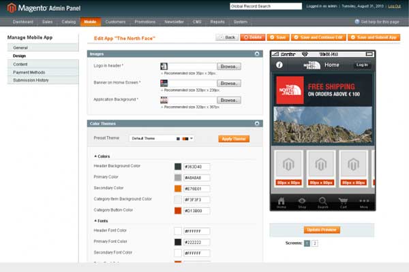Click the Primary Color swatch

[x=178, y=177]
